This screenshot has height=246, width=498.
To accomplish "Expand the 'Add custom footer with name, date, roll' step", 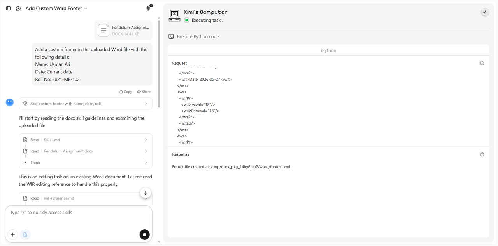I will point(86,104).
